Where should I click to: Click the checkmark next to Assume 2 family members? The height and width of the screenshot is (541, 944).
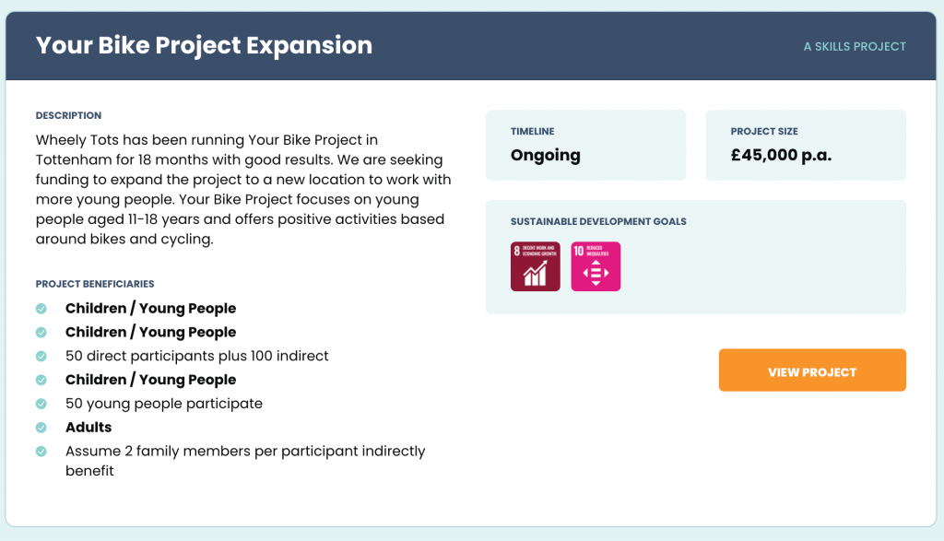pos(41,452)
